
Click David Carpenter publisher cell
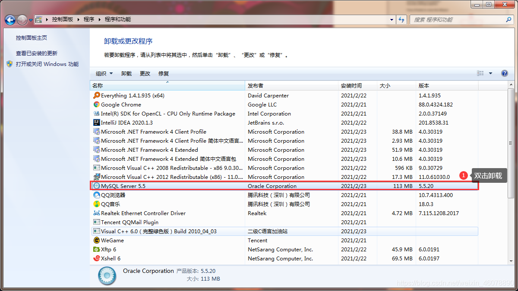tap(268, 96)
